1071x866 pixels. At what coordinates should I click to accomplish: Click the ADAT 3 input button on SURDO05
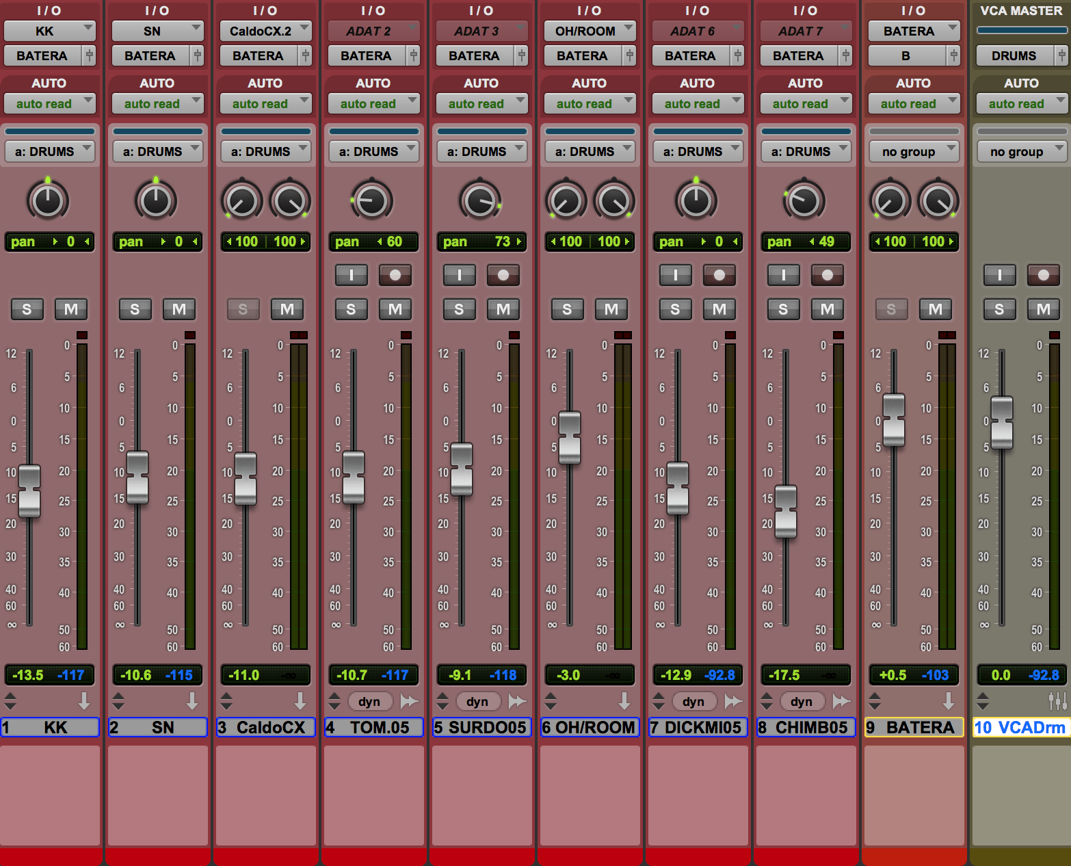point(481,31)
